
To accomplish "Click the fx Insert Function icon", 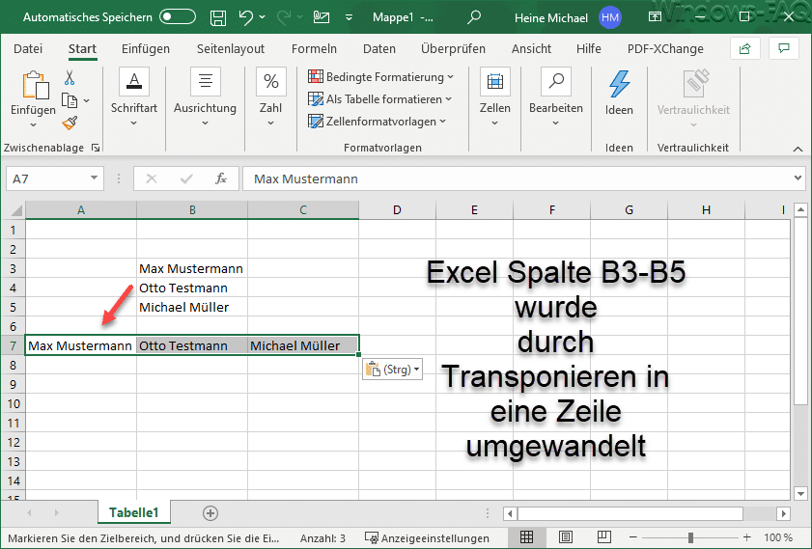I will [221, 179].
